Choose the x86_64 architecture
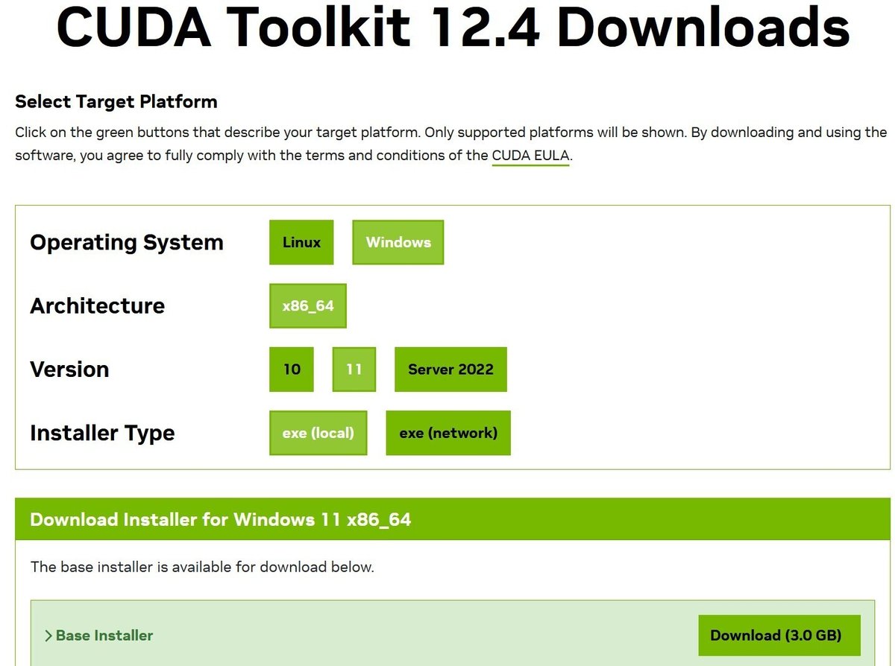Screen dimensions: 895x666 [307, 305]
